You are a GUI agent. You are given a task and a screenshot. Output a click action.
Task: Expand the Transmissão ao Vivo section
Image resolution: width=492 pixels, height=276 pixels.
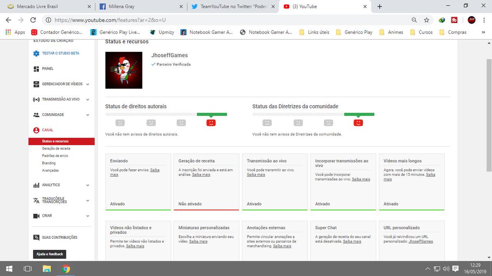point(88,99)
